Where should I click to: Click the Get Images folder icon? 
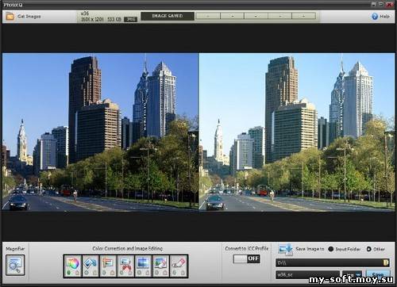point(10,17)
